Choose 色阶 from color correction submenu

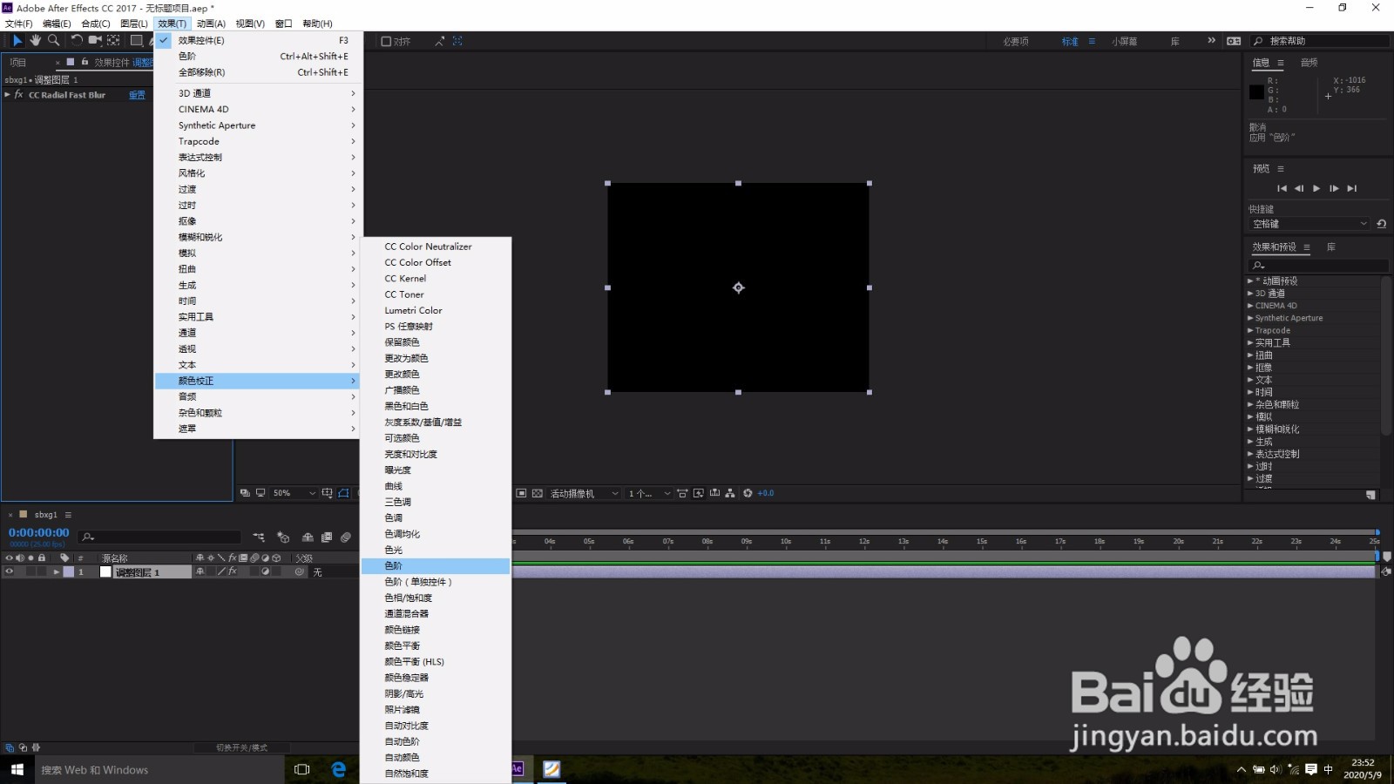436,565
